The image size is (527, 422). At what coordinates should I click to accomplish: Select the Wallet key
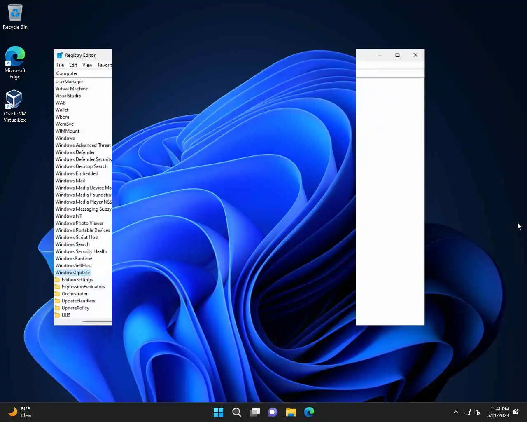pos(62,110)
